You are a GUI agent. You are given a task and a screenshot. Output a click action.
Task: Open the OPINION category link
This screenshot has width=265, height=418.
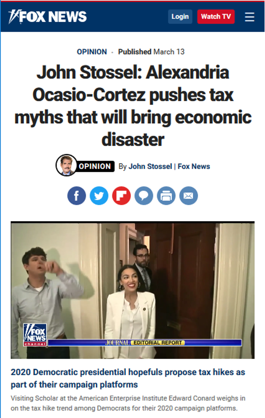coord(92,52)
